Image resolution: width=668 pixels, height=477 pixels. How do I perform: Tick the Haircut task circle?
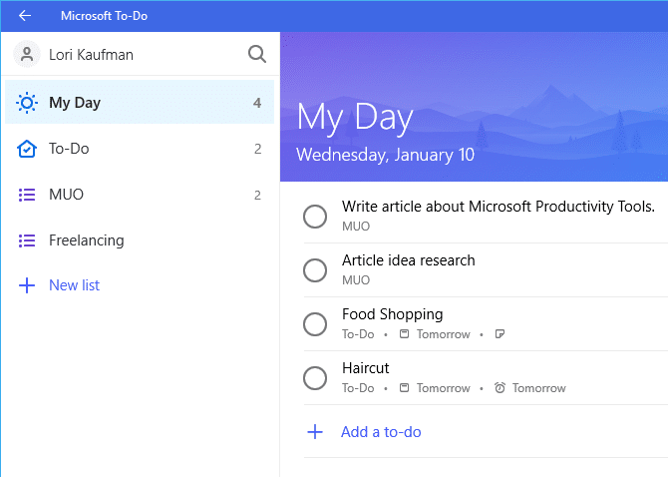[315, 378]
